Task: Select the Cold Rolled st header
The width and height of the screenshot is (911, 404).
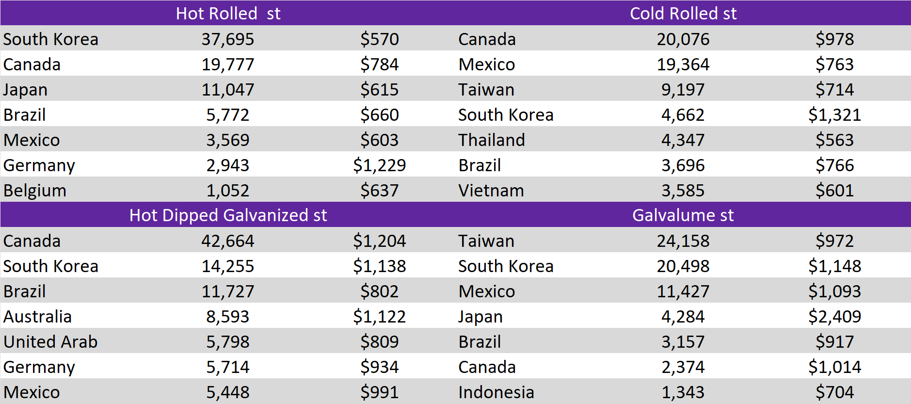Action: pyautogui.click(x=683, y=13)
